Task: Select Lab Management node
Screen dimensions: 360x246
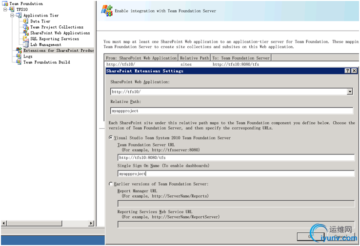Action: [46, 44]
